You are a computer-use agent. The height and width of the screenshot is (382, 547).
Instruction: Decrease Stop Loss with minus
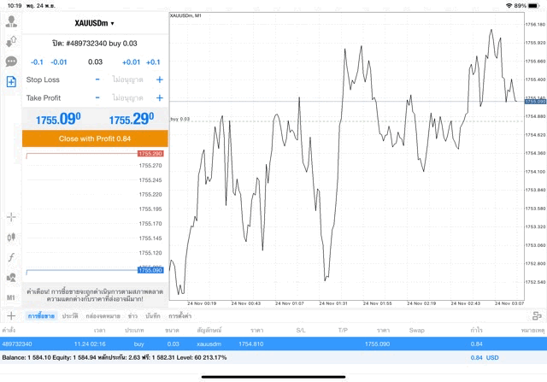97,79
